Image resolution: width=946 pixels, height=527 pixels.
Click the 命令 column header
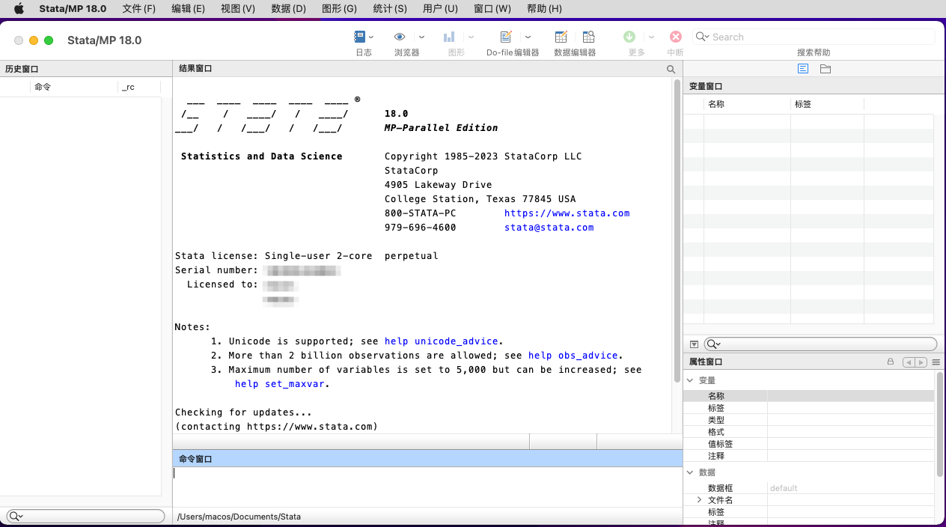(x=75, y=87)
